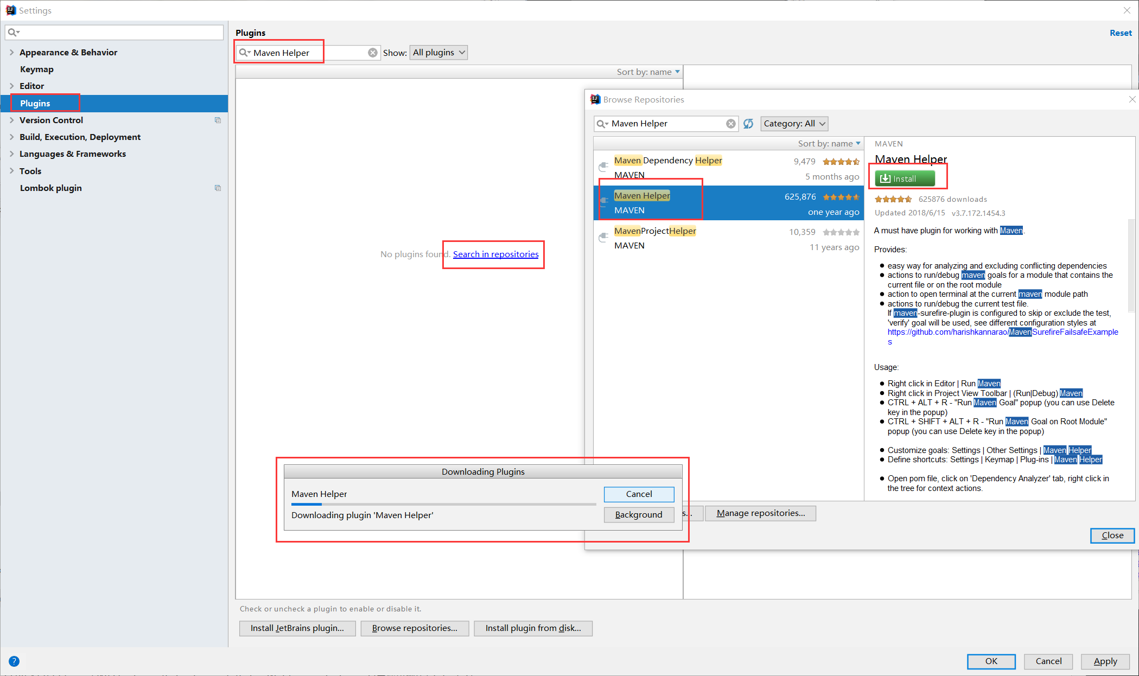
Task: Clear the Browse Repositories search text
Action: 731,124
